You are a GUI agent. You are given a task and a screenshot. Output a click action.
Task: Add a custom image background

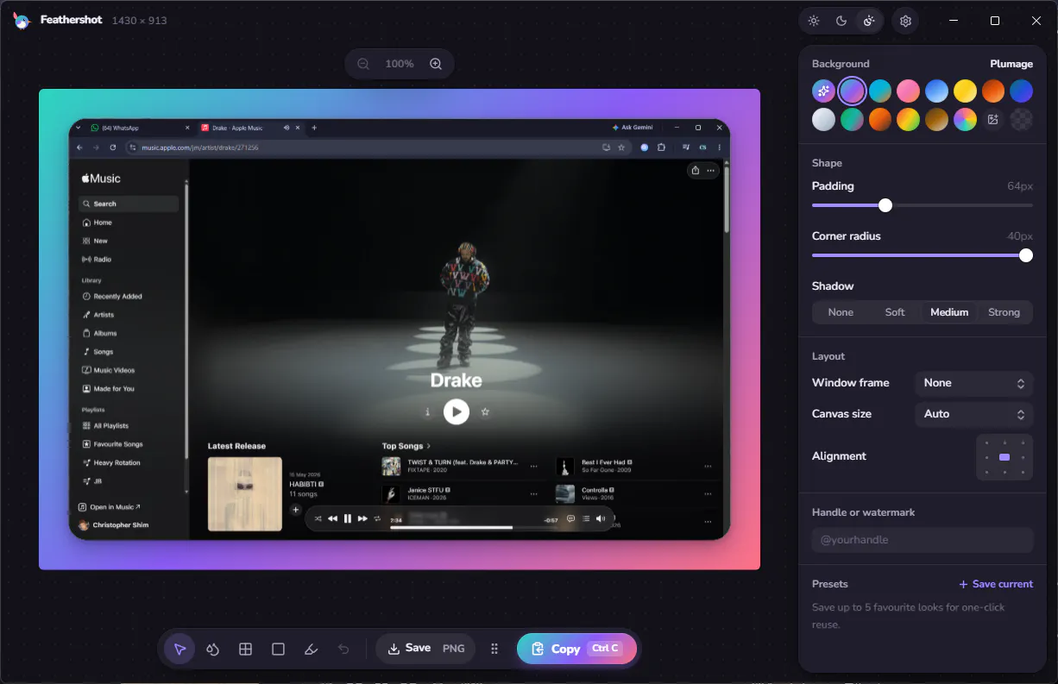993,120
